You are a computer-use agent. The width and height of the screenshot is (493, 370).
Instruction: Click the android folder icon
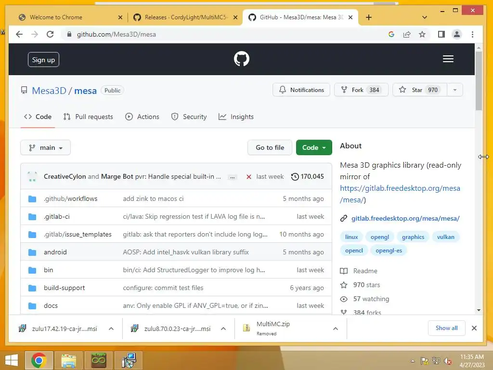click(32, 252)
